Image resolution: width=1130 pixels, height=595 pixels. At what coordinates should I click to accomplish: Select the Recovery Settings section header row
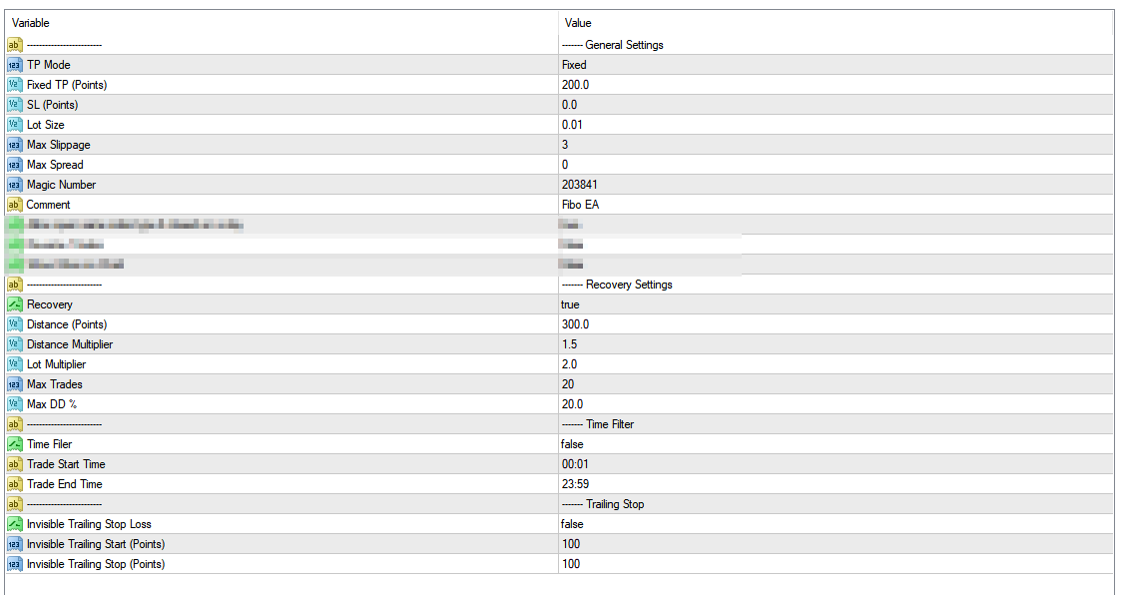[559, 285]
